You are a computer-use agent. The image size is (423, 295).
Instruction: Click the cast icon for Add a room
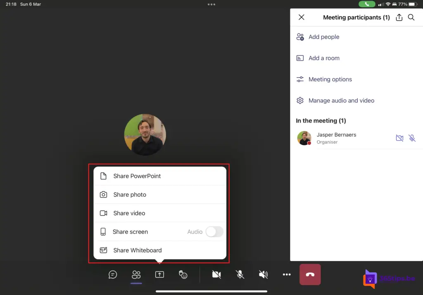[300, 58]
